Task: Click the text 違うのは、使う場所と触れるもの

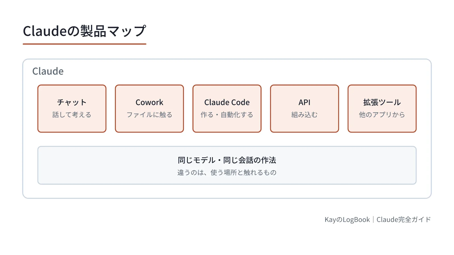Action: (x=227, y=173)
